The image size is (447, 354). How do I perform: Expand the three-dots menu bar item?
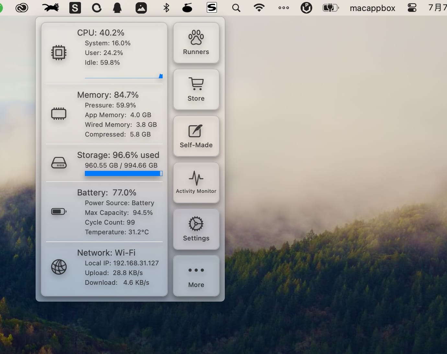[x=283, y=8]
